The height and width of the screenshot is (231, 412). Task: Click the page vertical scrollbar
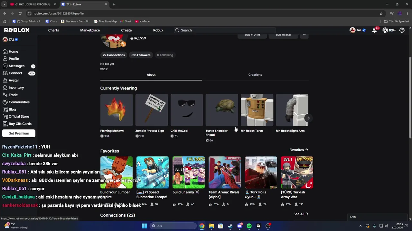pos(410,98)
